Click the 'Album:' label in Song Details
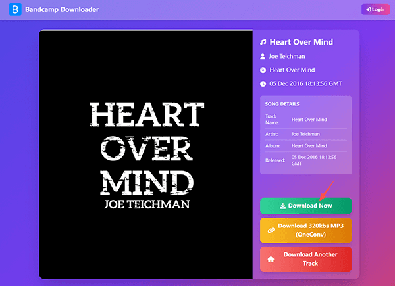Image resolution: width=395 pixels, height=286 pixels. pos(273,146)
